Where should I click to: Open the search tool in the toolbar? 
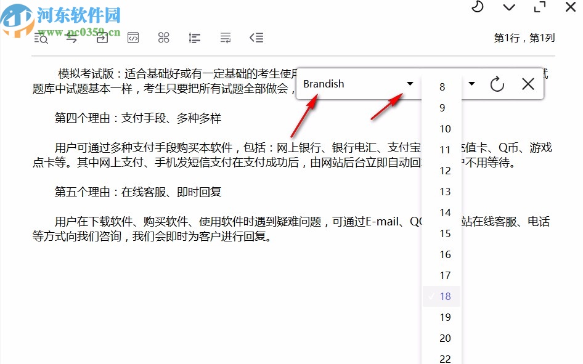point(41,38)
